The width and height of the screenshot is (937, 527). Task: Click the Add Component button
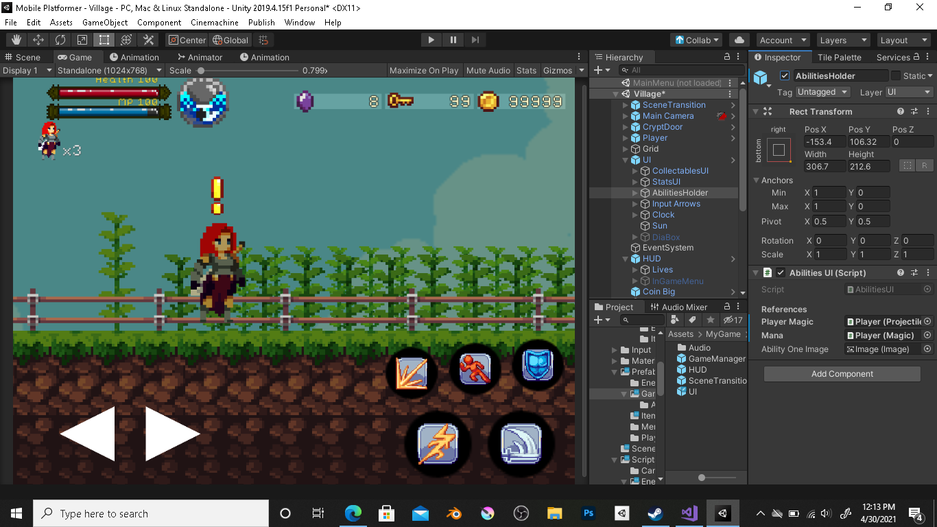[x=842, y=374]
